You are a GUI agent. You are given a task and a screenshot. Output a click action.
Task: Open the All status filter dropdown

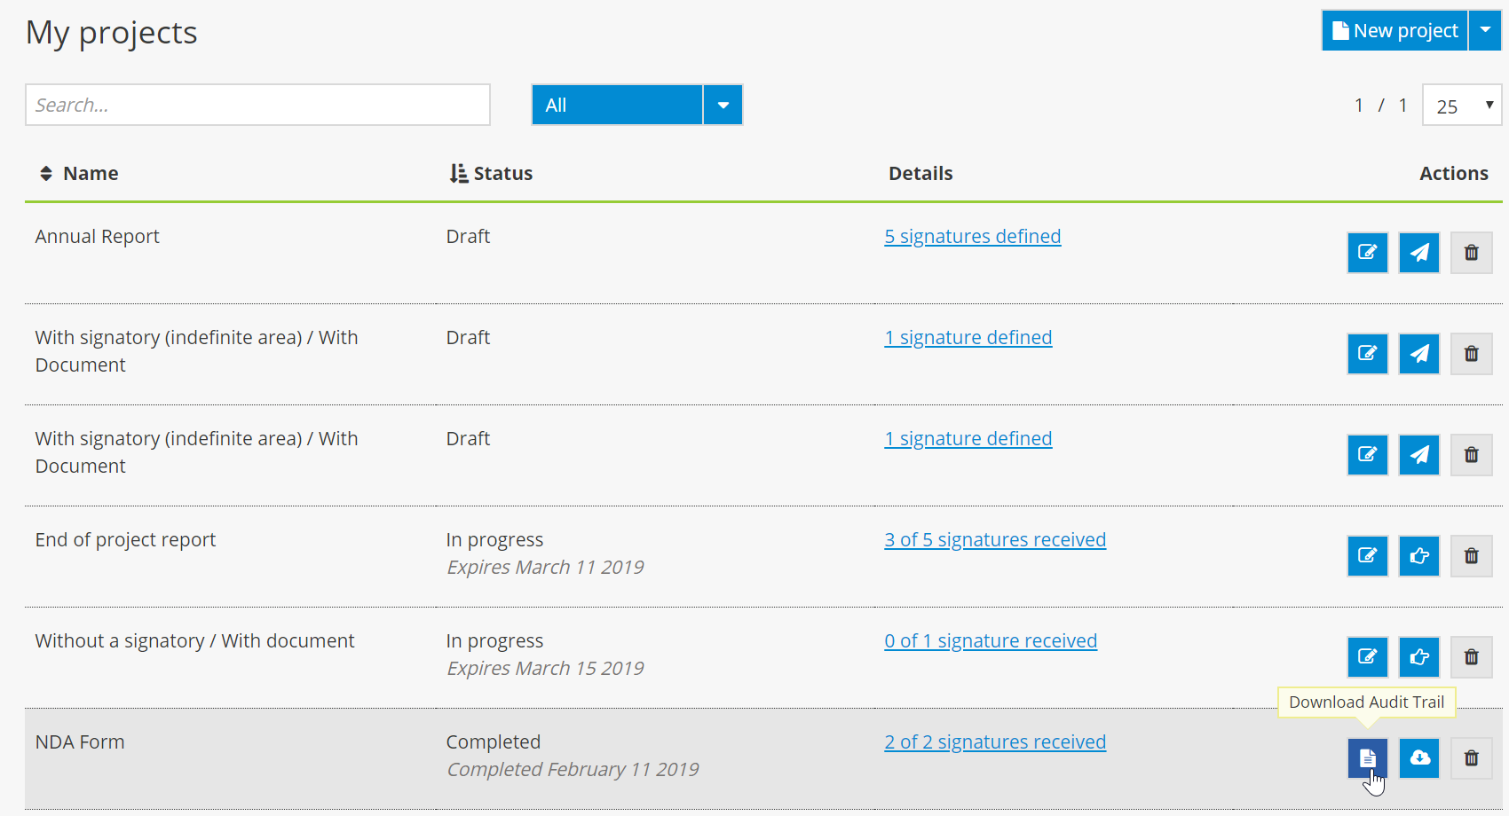tap(723, 105)
